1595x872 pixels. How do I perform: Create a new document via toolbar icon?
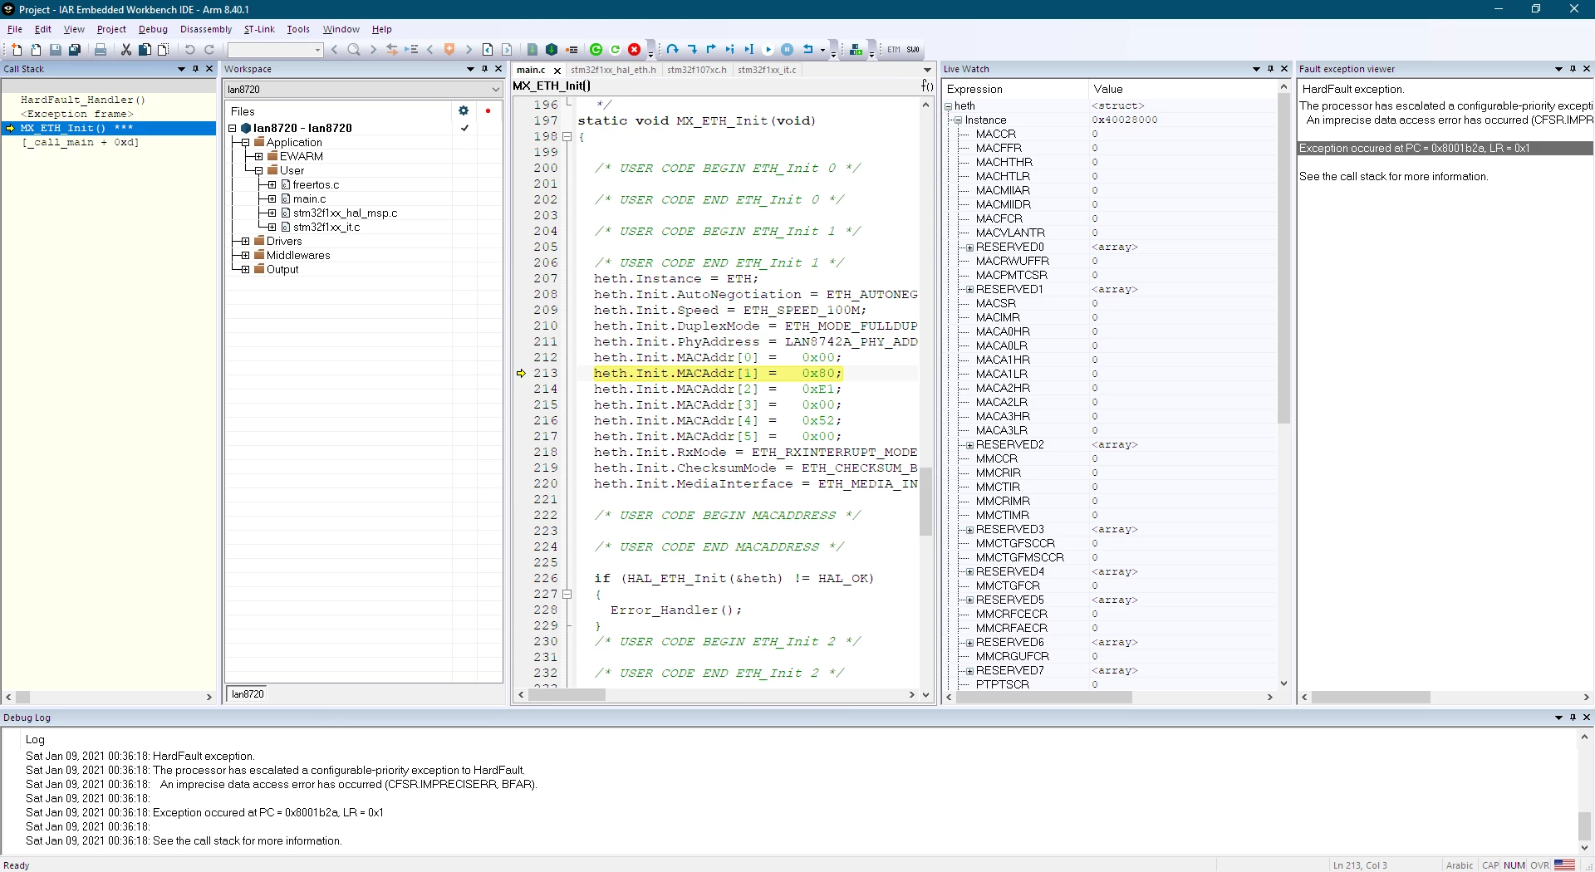pyautogui.click(x=17, y=50)
